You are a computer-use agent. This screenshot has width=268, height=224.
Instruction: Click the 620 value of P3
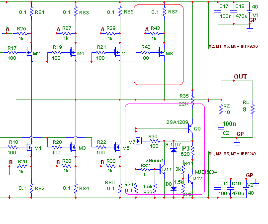(x=185, y=154)
